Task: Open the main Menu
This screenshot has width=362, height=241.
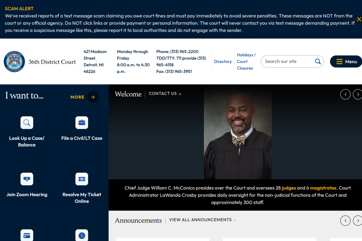Action: [346, 62]
